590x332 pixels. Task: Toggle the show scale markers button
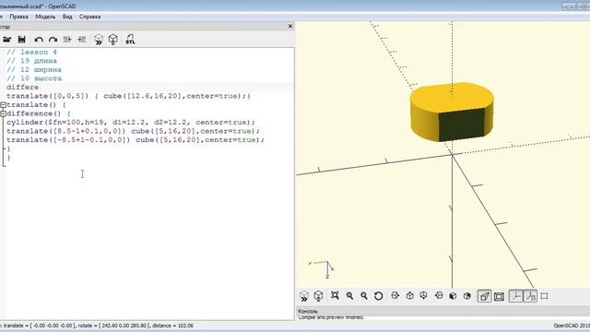pos(530,296)
